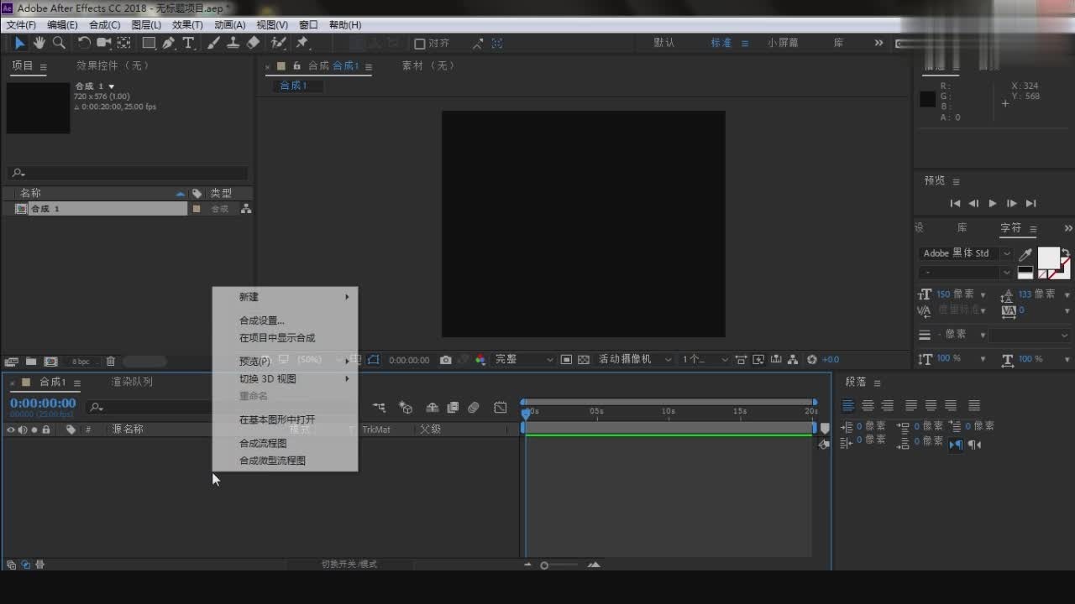Select the Unified Camera tool
This screenshot has height=604, width=1075.
104,43
